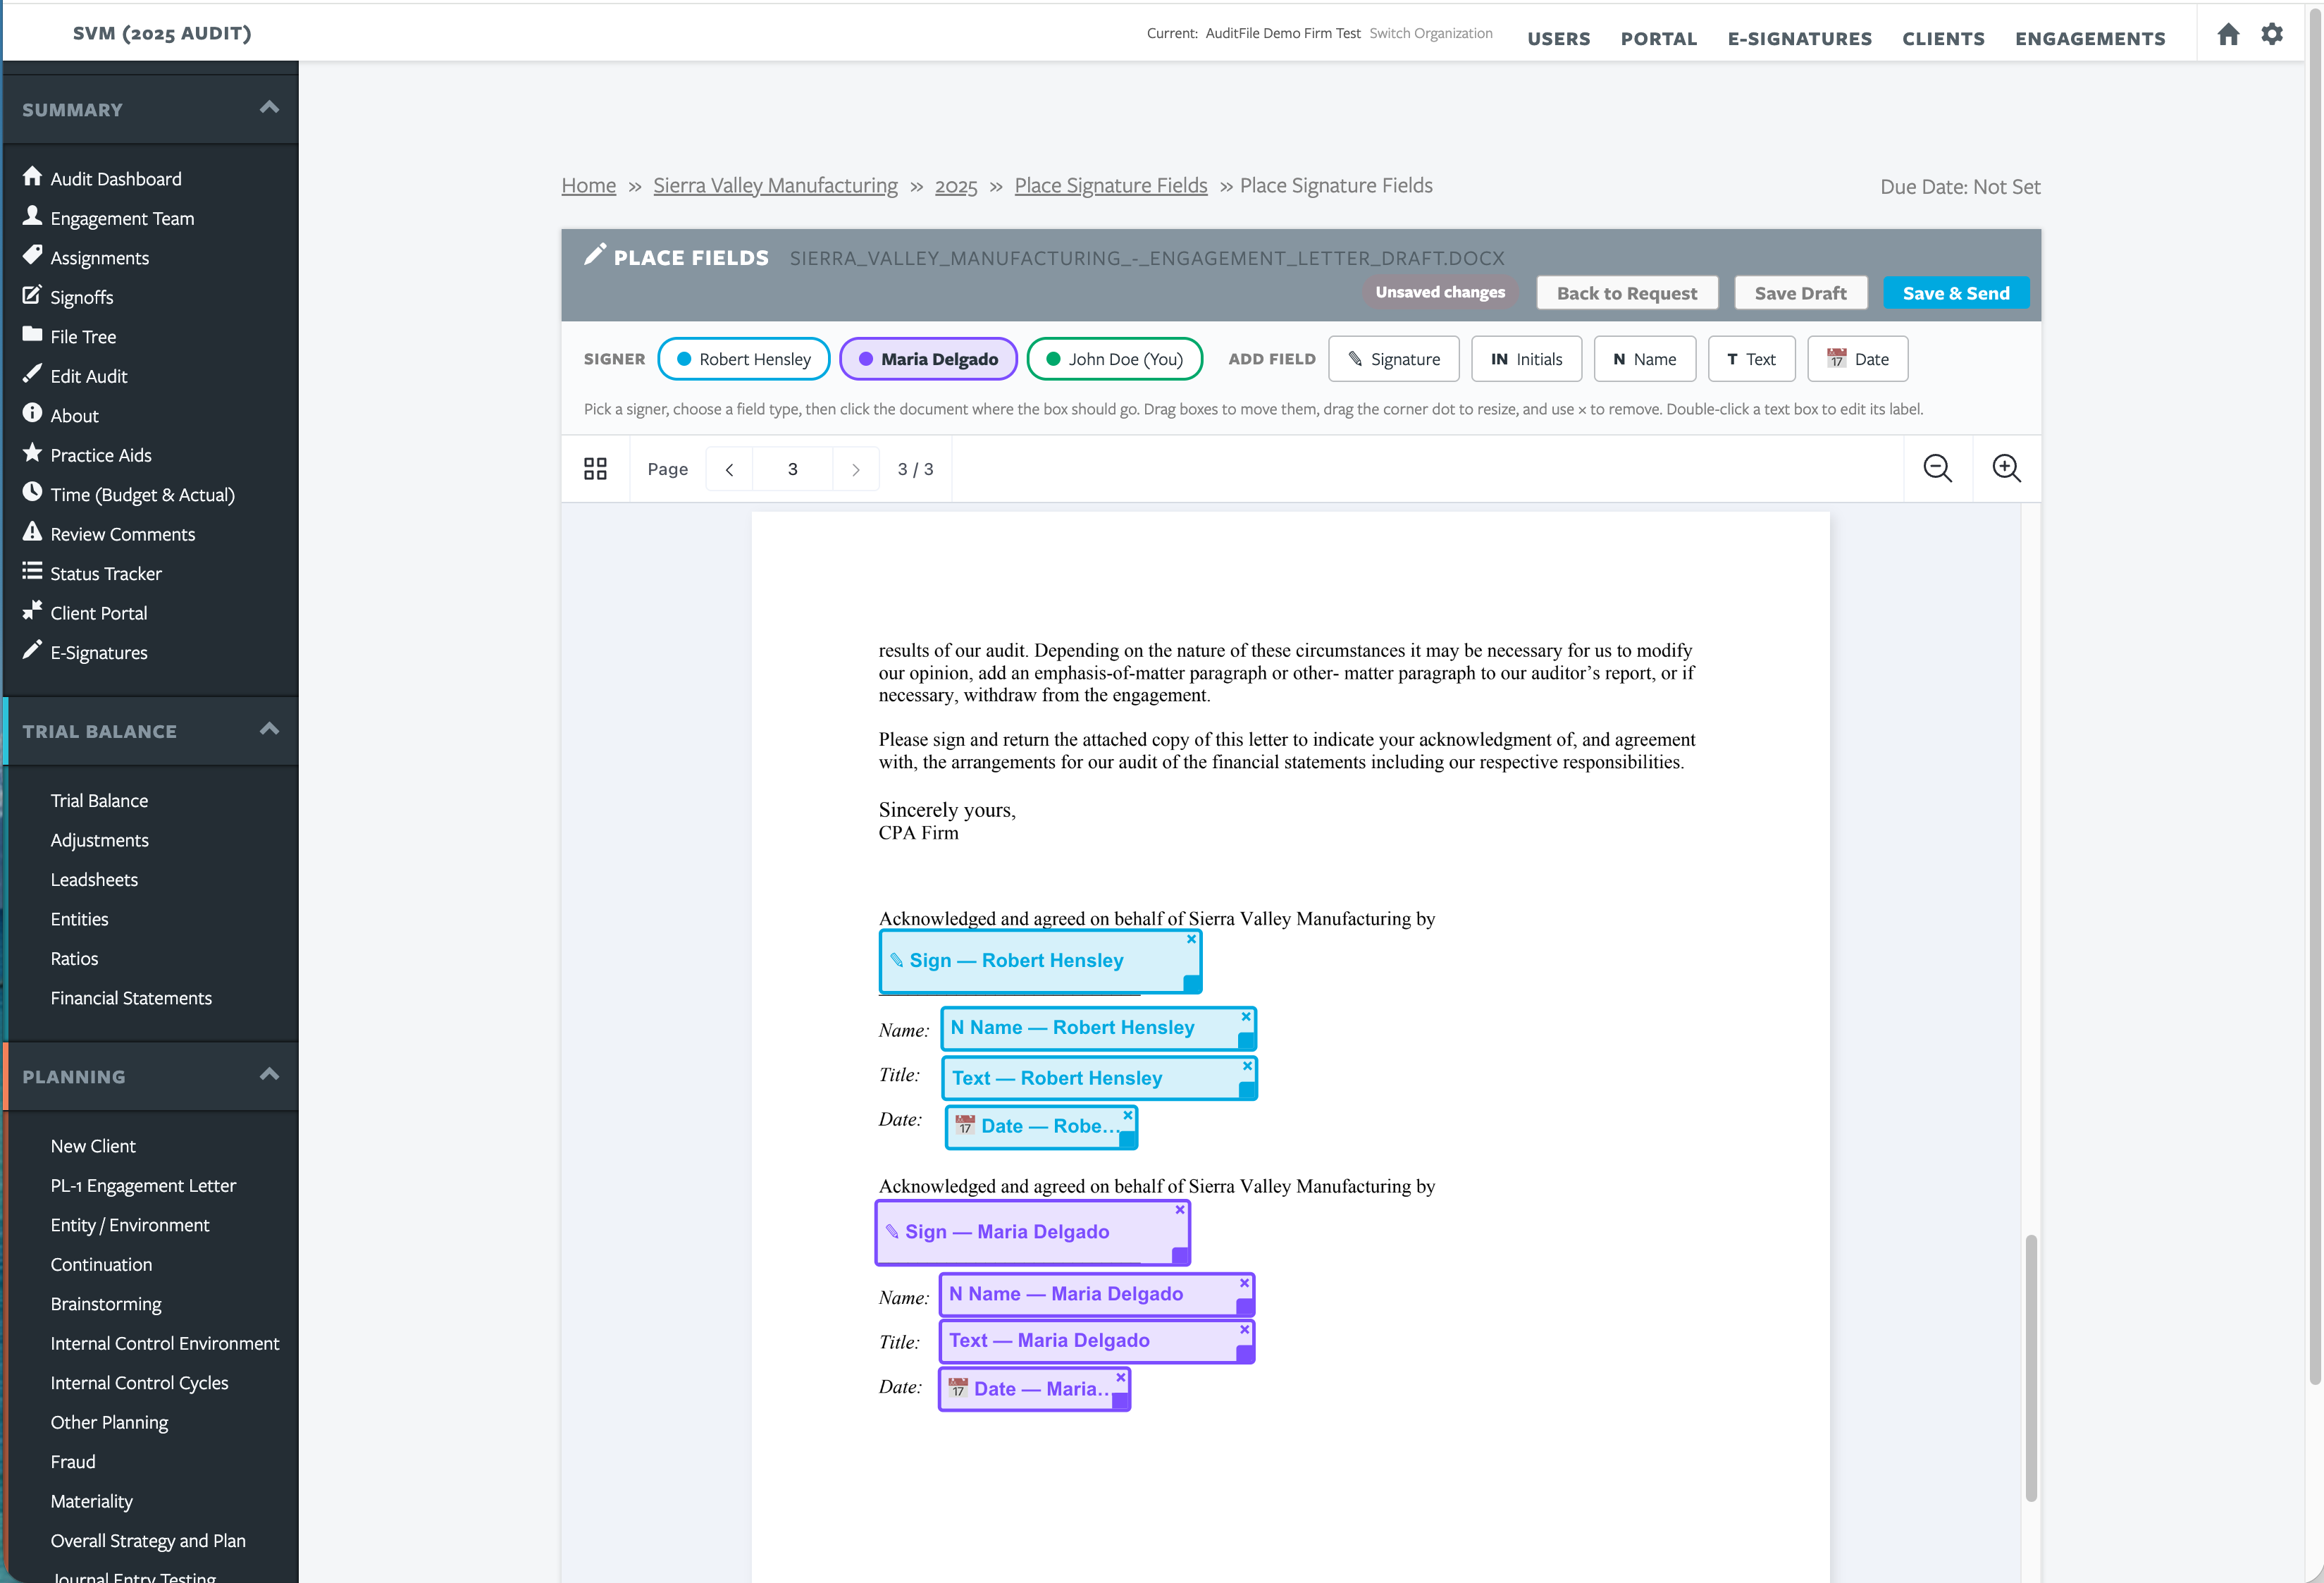The height and width of the screenshot is (1583, 2324).
Task: Select the Sign — Robert Hensley field box
Action: (1040, 961)
